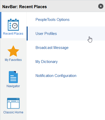Viewport: 105px width, 120px height.
Task: Open My Dictionary link
Action: tap(46, 62)
